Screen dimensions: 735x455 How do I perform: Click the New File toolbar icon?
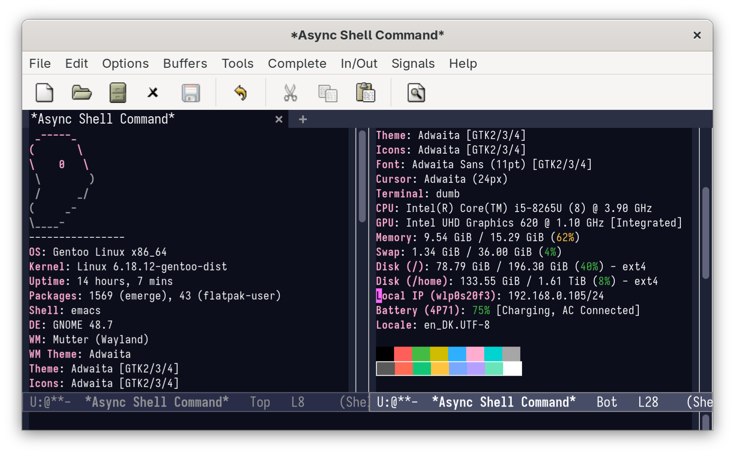pos(44,93)
